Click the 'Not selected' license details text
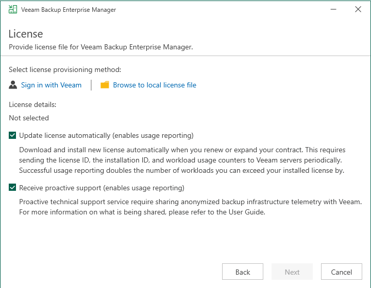Screen dimensions: 371x288 29,118
